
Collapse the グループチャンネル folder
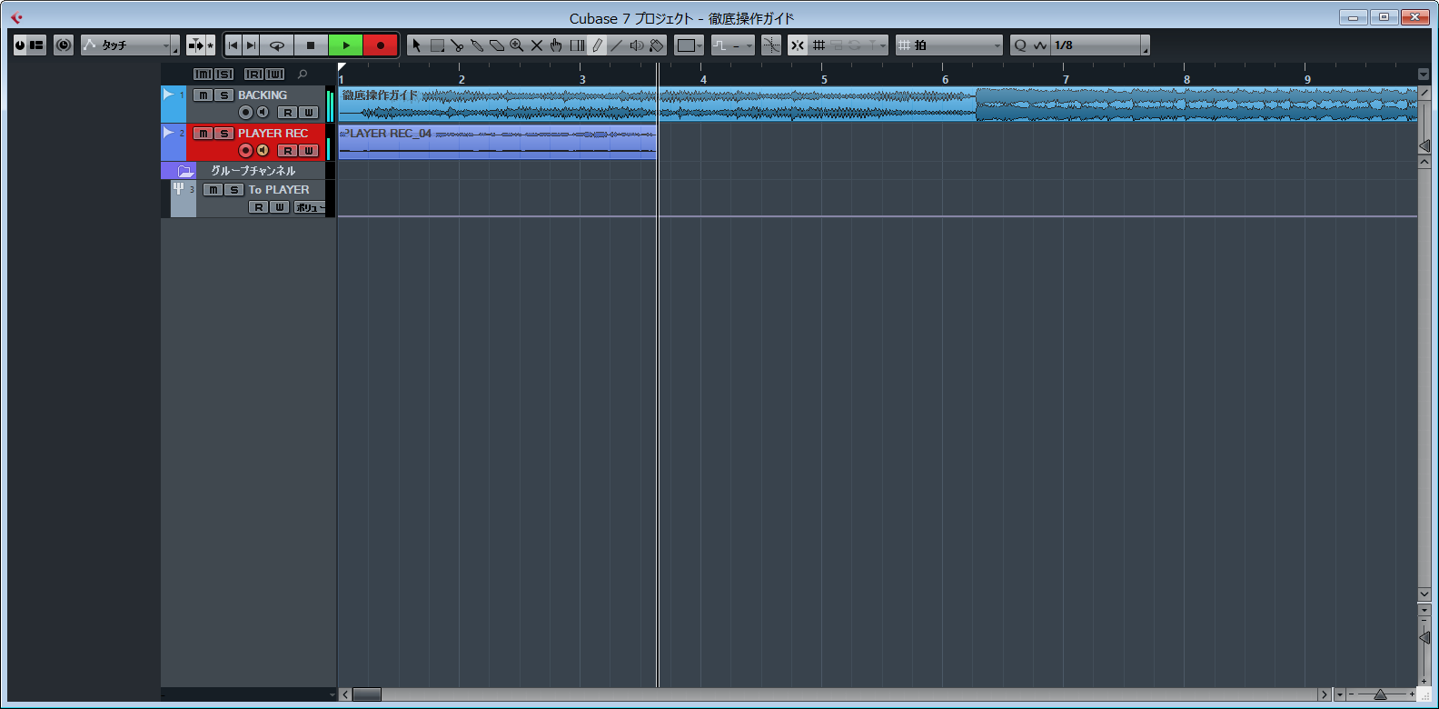[185, 171]
